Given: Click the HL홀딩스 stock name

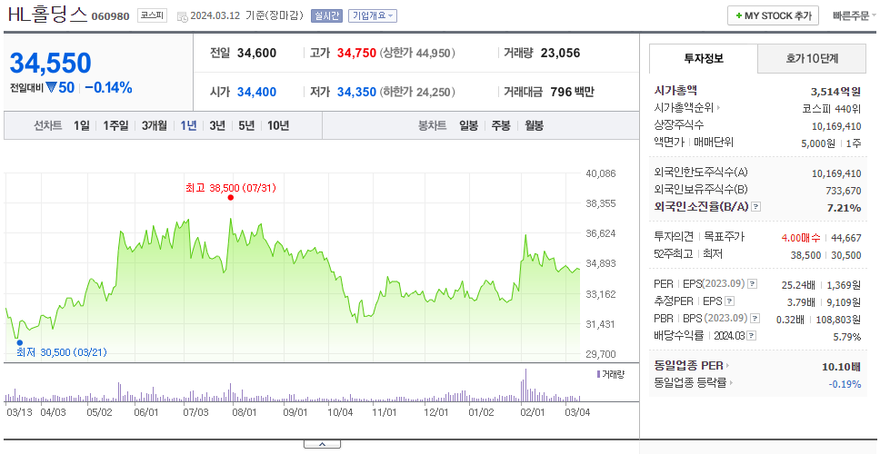Looking at the screenshot, I should [x=47, y=15].
